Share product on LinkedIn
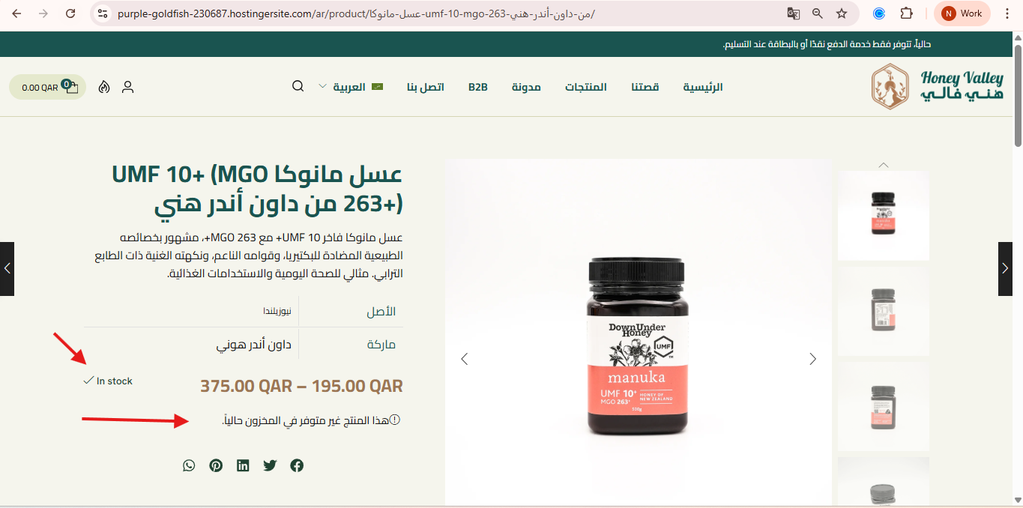 pyautogui.click(x=243, y=465)
